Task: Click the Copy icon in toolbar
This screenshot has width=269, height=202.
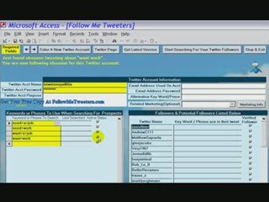Action: (x=54, y=41)
